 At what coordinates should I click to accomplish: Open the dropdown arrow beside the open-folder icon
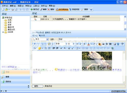coord(9,9)
